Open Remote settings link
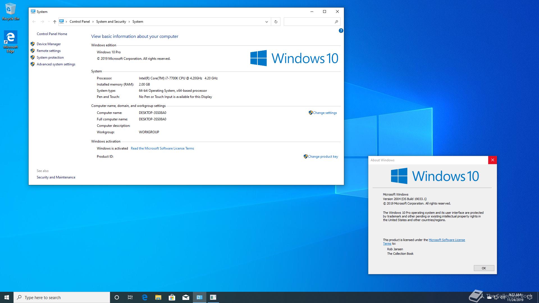This screenshot has width=539, height=303. pyautogui.click(x=49, y=51)
